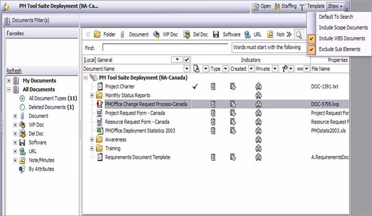Select All Document Types radio button

coord(22,99)
